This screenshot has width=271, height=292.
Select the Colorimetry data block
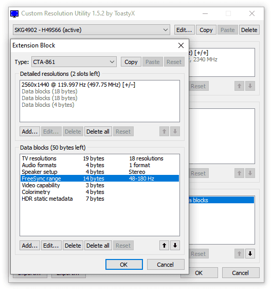(x=100, y=192)
